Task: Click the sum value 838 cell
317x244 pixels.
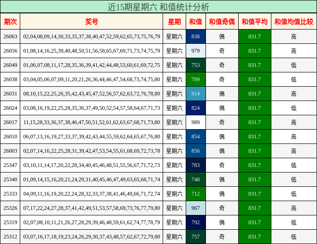Action: [x=196, y=36]
